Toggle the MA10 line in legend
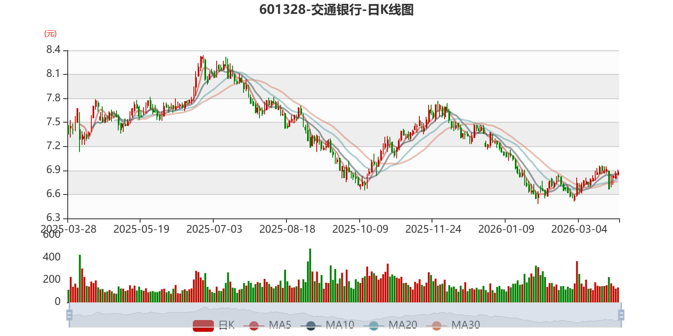Viewport: 673px width, 336px height. click(327, 325)
